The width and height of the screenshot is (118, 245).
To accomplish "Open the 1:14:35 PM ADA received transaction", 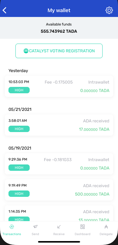I will click(59, 214).
